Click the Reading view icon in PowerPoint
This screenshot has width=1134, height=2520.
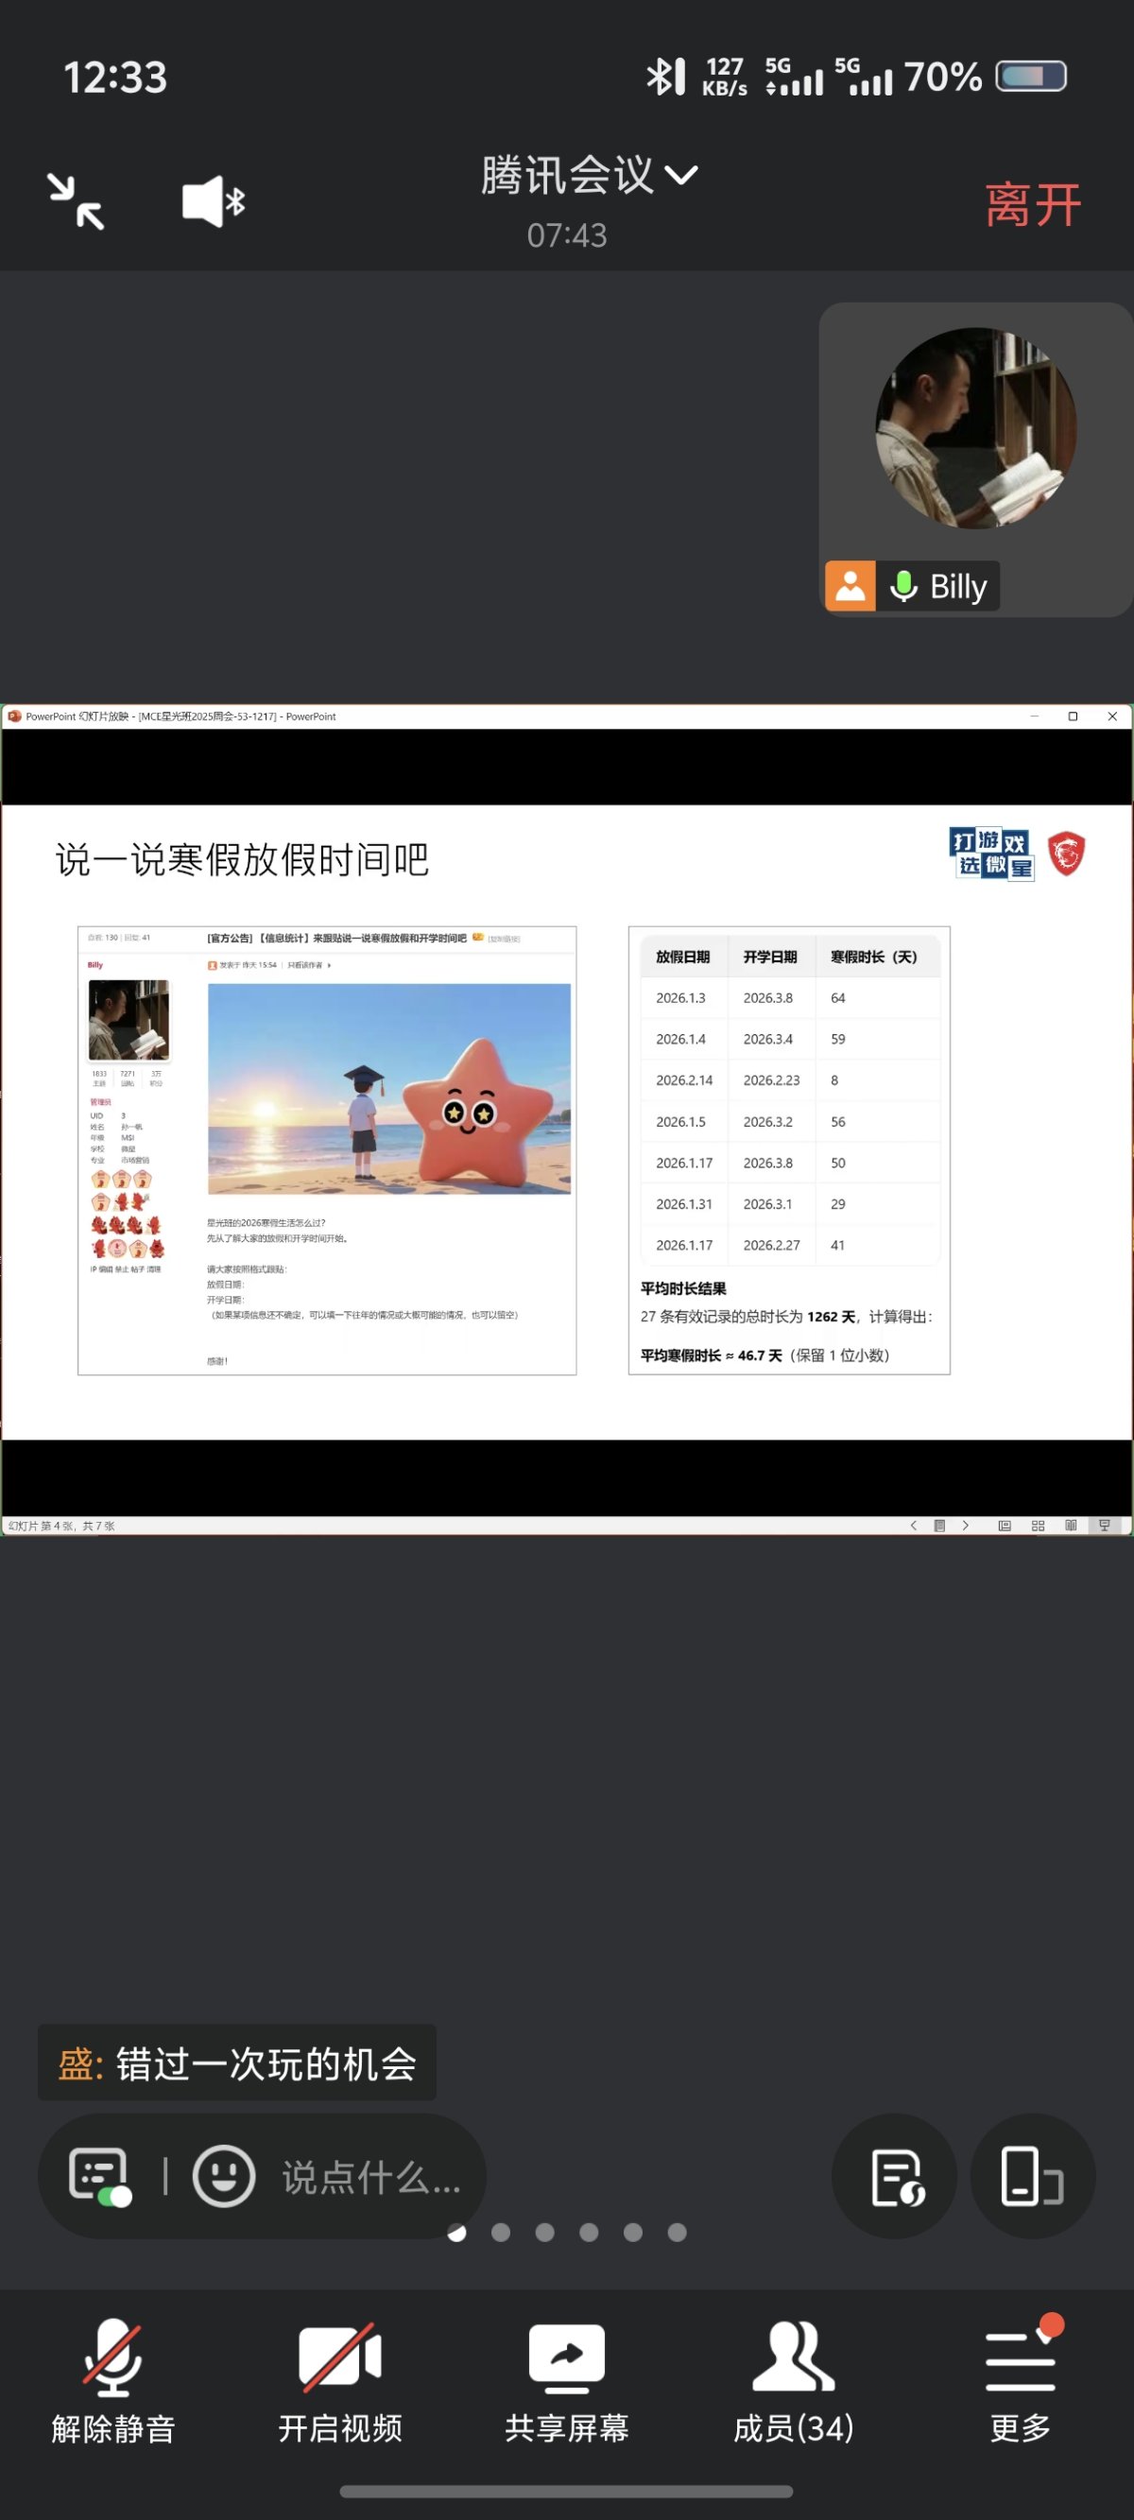point(1071,1525)
